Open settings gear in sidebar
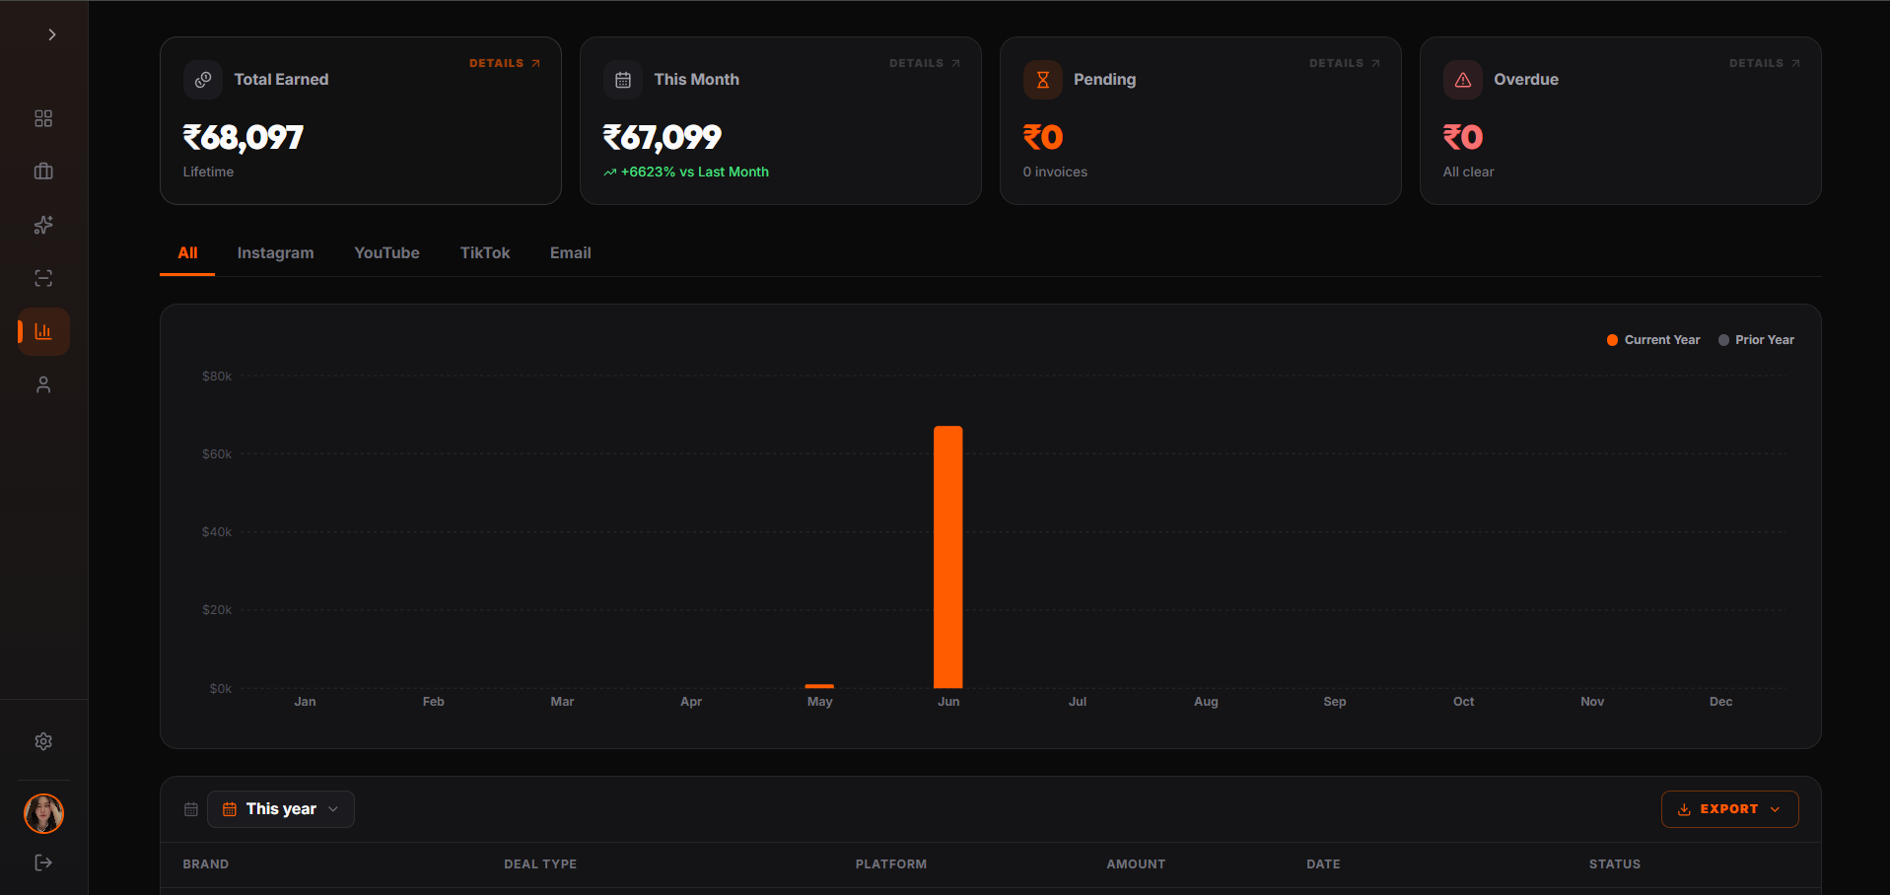Viewport: 1890px width, 895px height. click(43, 741)
